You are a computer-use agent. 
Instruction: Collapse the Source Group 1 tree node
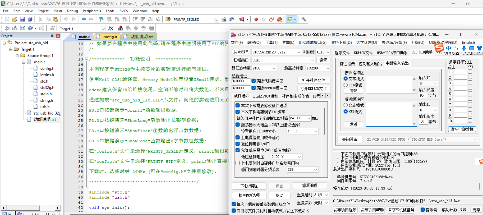[17, 55]
